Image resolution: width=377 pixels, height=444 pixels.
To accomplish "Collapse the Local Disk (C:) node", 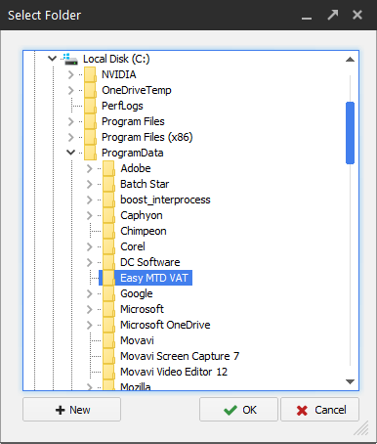I will 52,59.
